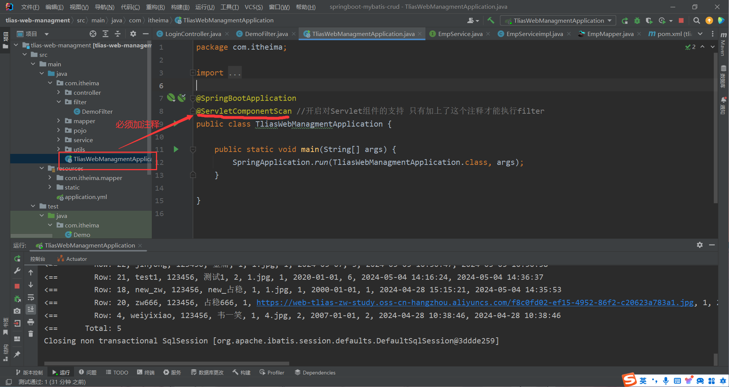Clear console with the trash icon
Screen dimensions: 729x387
point(31,334)
